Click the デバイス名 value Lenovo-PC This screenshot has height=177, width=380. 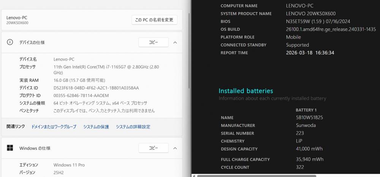click(x=64, y=59)
